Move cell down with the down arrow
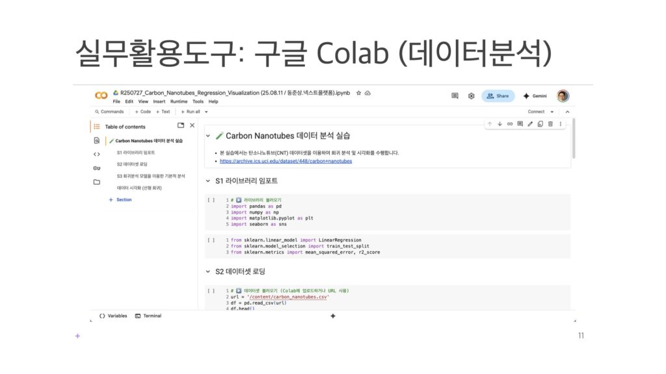 click(x=499, y=123)
